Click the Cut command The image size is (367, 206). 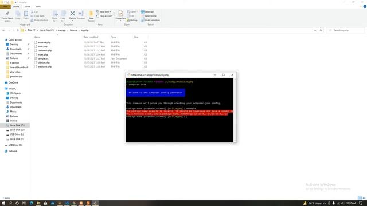click(34, 11)
